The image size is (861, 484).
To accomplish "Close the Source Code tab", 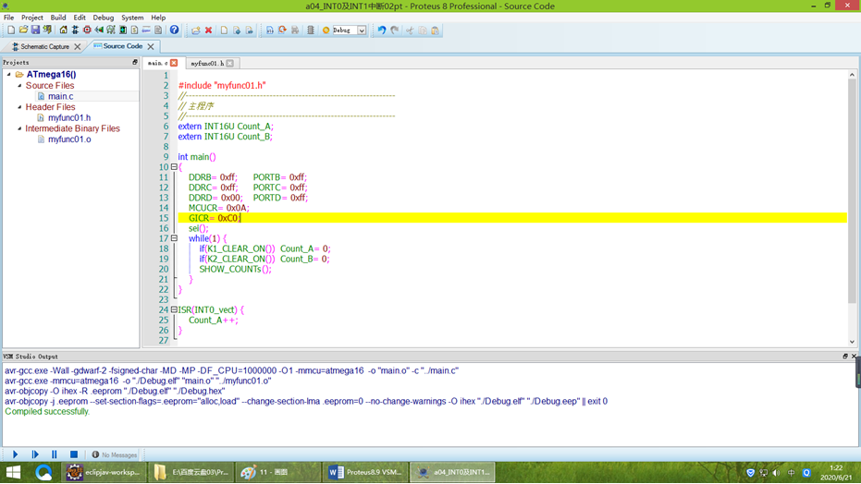I will (x=151, y=46).
